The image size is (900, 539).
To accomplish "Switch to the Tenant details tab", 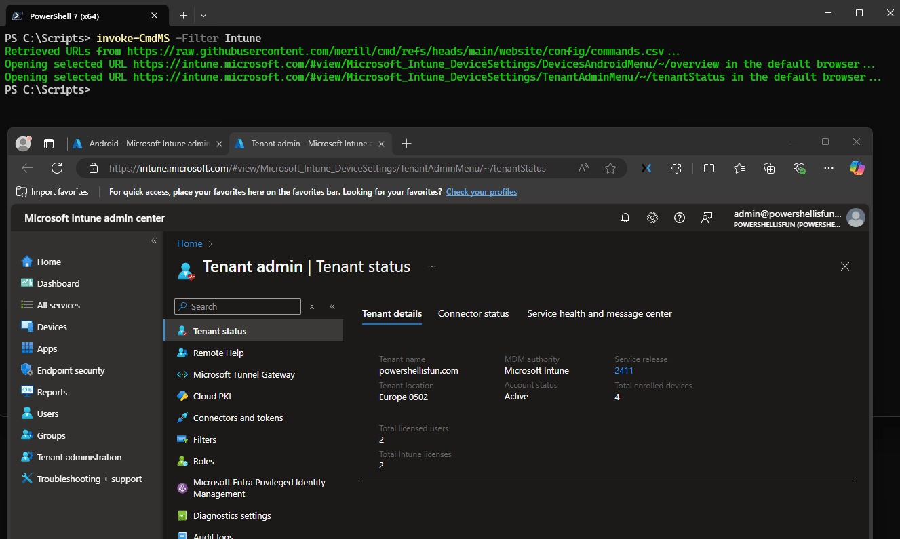I will (x=392, y=313).
